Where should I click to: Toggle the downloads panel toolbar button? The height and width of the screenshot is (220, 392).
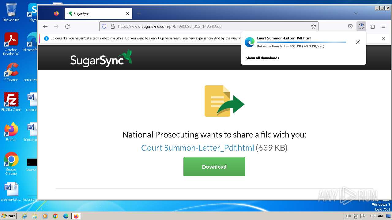click(361, 26)
